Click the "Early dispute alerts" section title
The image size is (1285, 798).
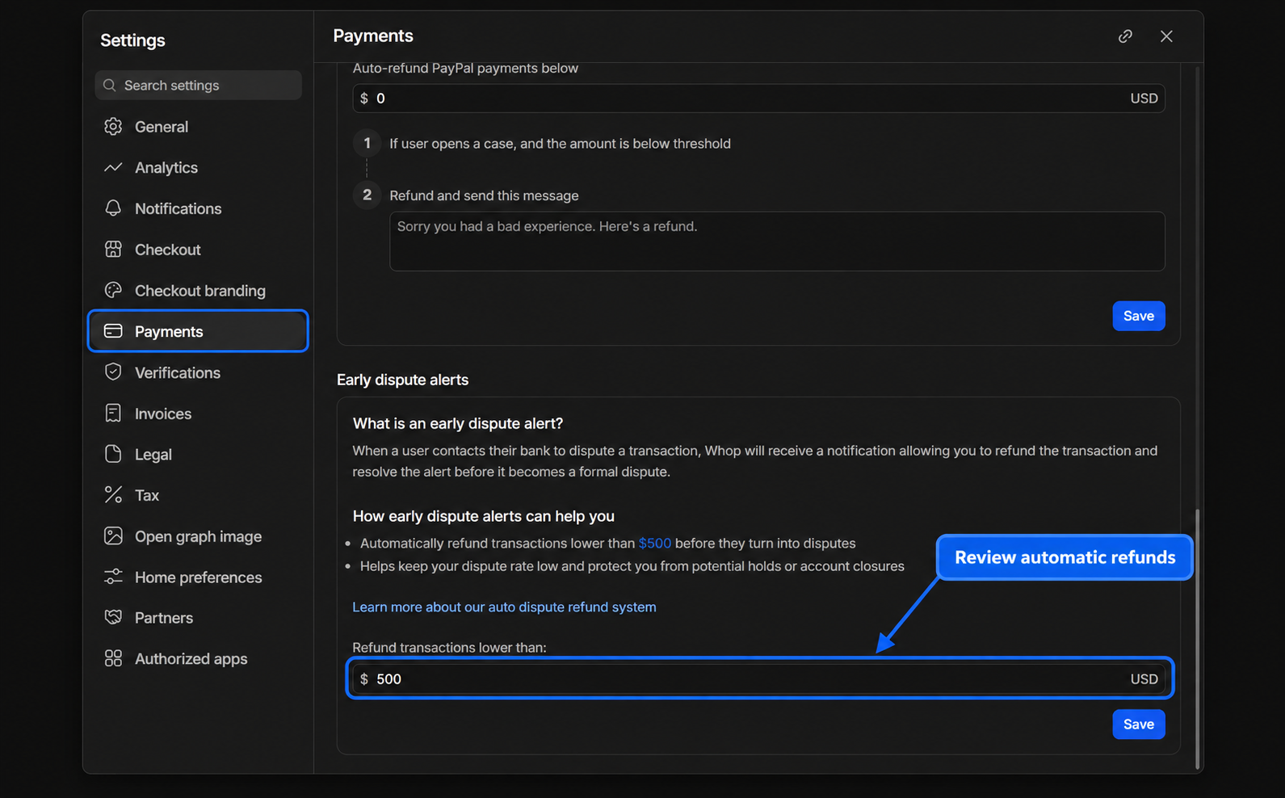coord(402,380)
